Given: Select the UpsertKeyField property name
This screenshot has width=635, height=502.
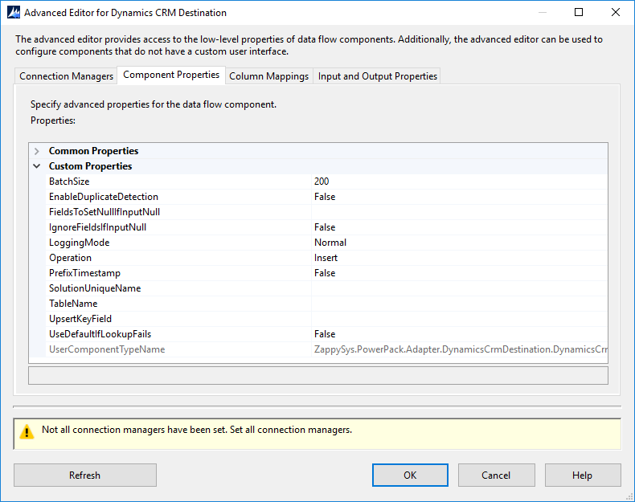Looking at the screenshot, I should point(80,319).
